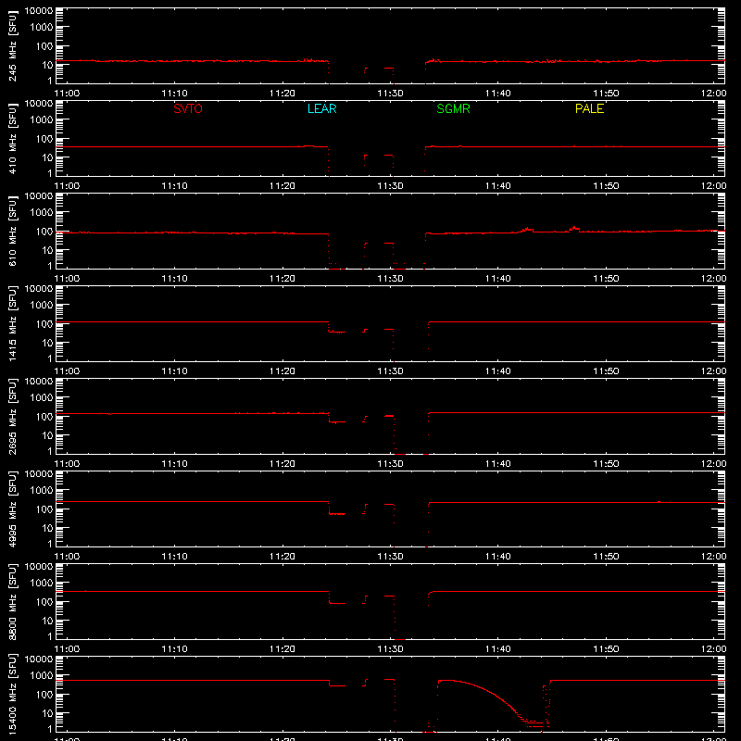Image resolution: width=741 pixels, height=741 pixels.
Task: Click the cyan LEAR station label
Action: [x=321, y=108]
